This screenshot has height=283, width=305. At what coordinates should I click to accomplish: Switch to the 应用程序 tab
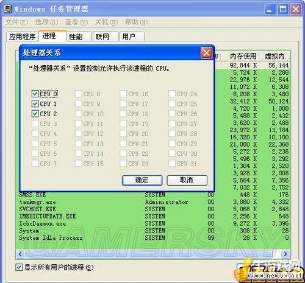click(22, 37)
